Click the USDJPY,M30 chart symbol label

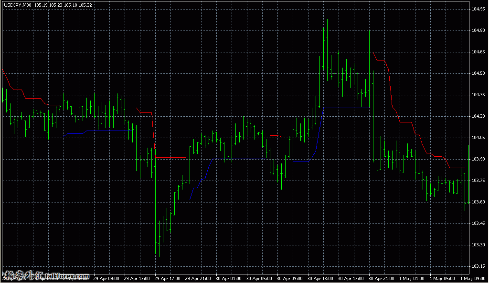(18, 5)
